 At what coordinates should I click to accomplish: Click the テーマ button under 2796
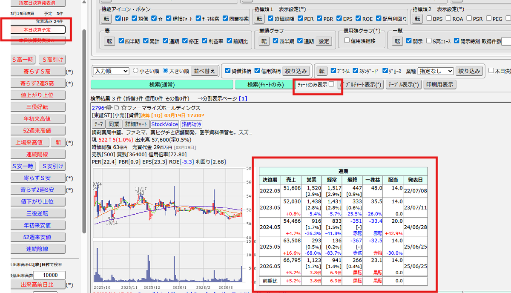coord(98,124)
